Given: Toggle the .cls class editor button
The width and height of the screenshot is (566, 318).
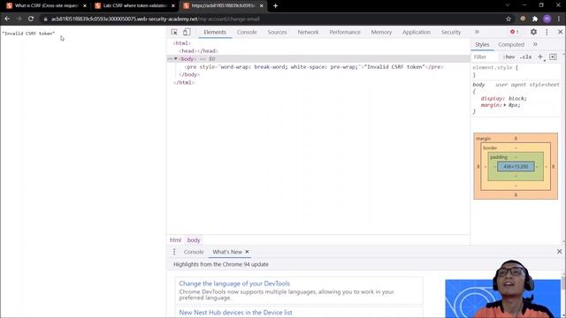Looking at the screenshot, I should [x=525, y=57].
